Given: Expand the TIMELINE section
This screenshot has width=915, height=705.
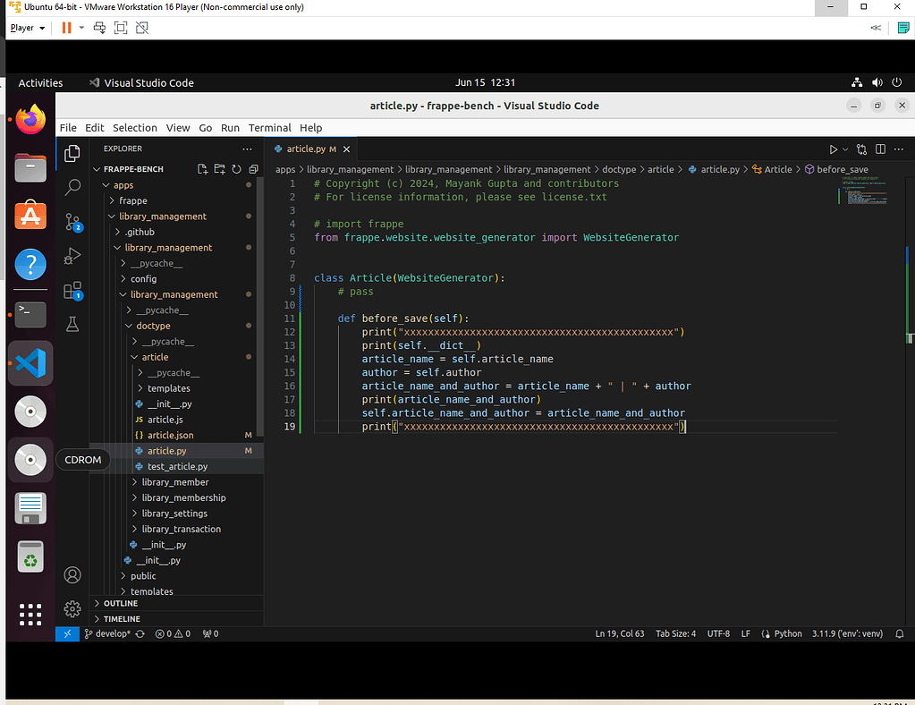Looking at the screenshot, I should (122, 619).
